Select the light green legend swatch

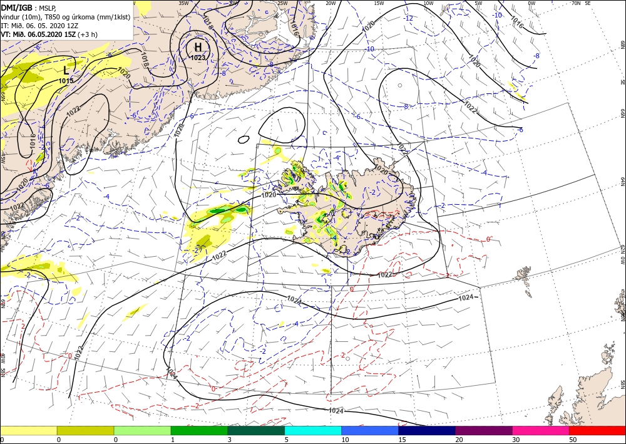coord(143,430)
